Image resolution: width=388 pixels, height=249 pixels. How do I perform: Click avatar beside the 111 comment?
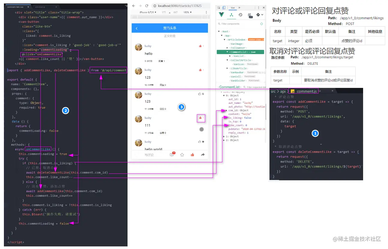coord(139,119)
